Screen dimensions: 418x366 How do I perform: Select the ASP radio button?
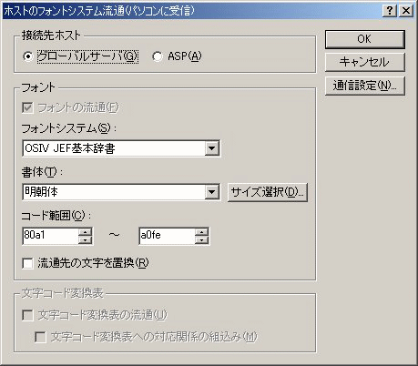(x=158, y=56)
